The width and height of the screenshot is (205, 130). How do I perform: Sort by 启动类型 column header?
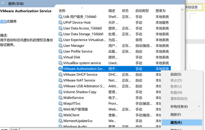point(142,11)
